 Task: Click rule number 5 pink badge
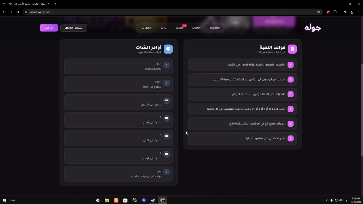click(290, 124)
